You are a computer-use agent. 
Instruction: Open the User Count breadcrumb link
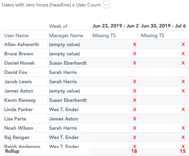click(x=88, y=5)
